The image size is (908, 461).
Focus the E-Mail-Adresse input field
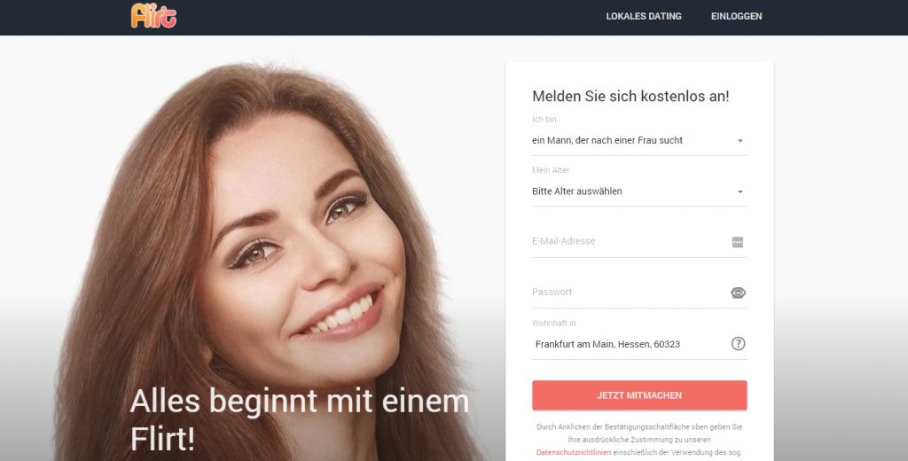click(x=630, y=241)
